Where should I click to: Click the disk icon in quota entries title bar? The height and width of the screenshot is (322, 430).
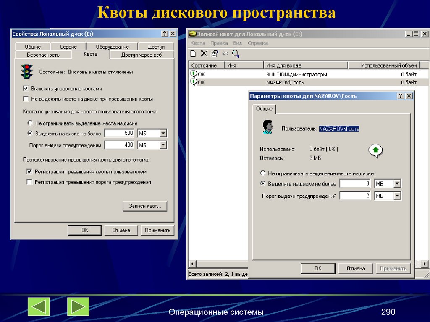[193, 34]
